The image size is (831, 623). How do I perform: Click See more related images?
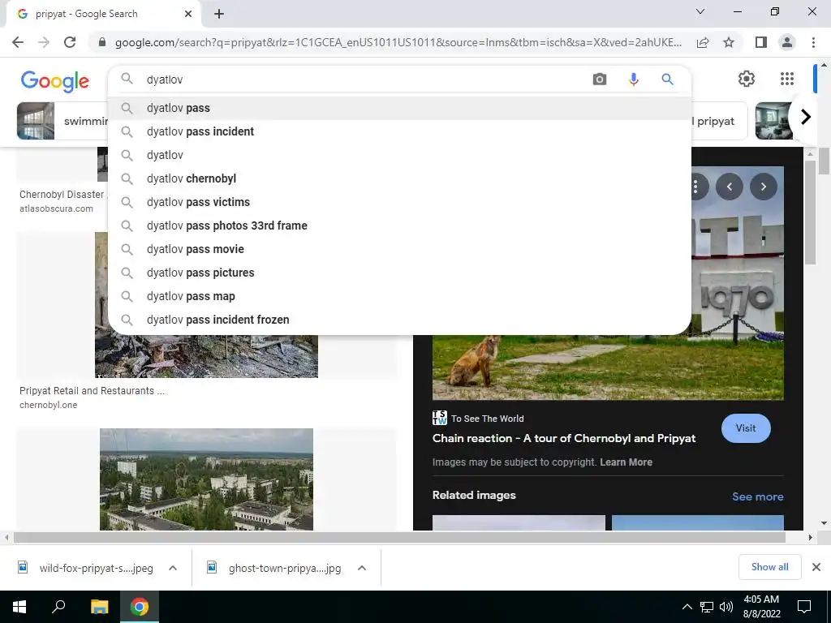(757, 496)
